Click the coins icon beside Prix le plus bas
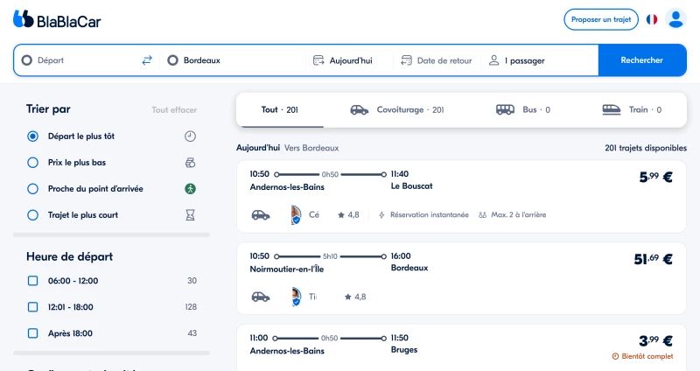The image size is (700, 371). pyautogui.click(x=190, y=163)
